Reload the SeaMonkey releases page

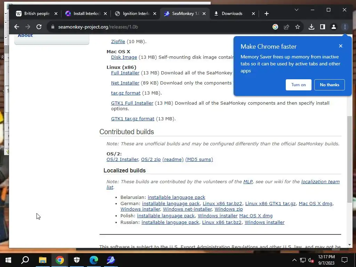click(39, 27)
